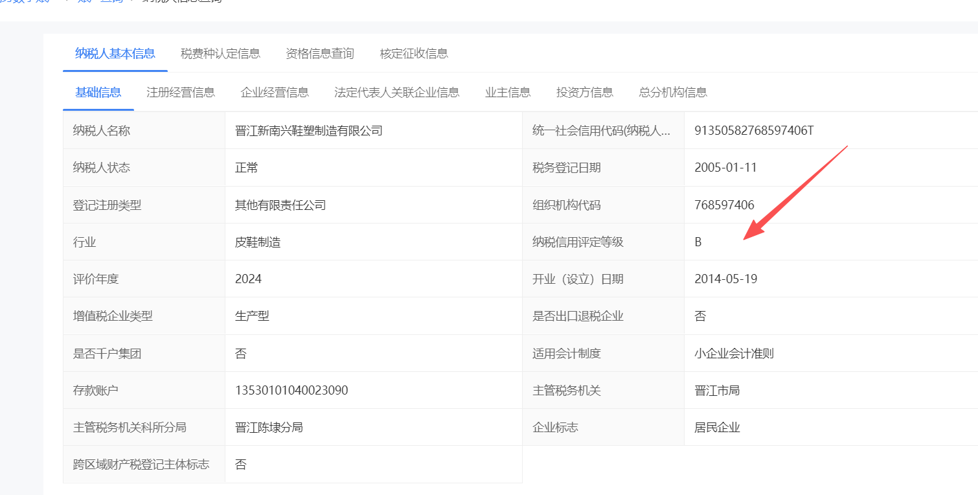The height and width of the screenshot is (495, 978).
Task: Click the credit code 91350582768597406T
Action: click(x=754, y=131)
